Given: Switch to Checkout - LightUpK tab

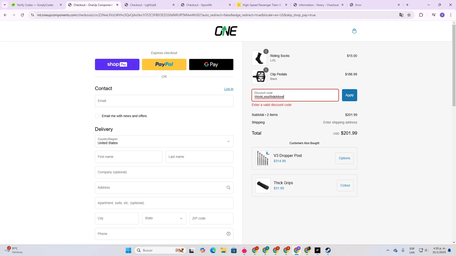Looking at the screenshot, I should coord(149,5).
